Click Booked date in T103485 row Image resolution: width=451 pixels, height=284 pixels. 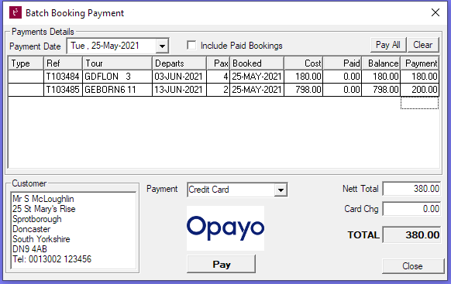(x=256, y=90)
